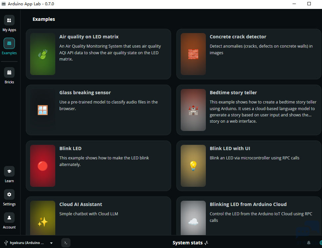
Task: Open the Blink LED example title
Action: tap(70, 148)
